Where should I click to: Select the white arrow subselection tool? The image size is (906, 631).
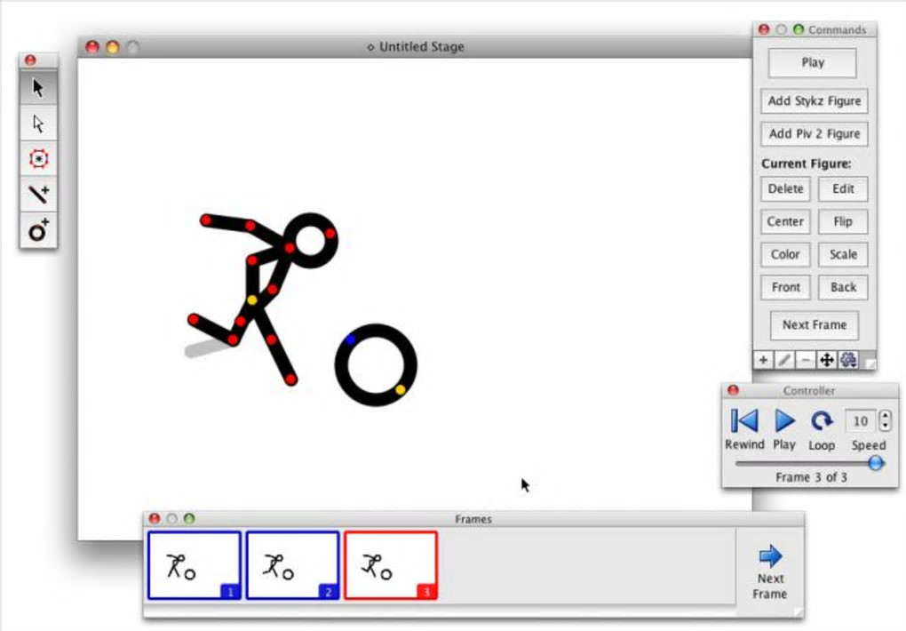coord(38,124)
